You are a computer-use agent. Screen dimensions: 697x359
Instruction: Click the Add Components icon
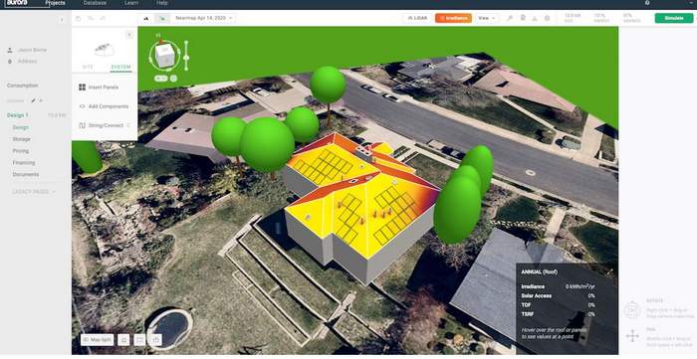click(83, 106)
